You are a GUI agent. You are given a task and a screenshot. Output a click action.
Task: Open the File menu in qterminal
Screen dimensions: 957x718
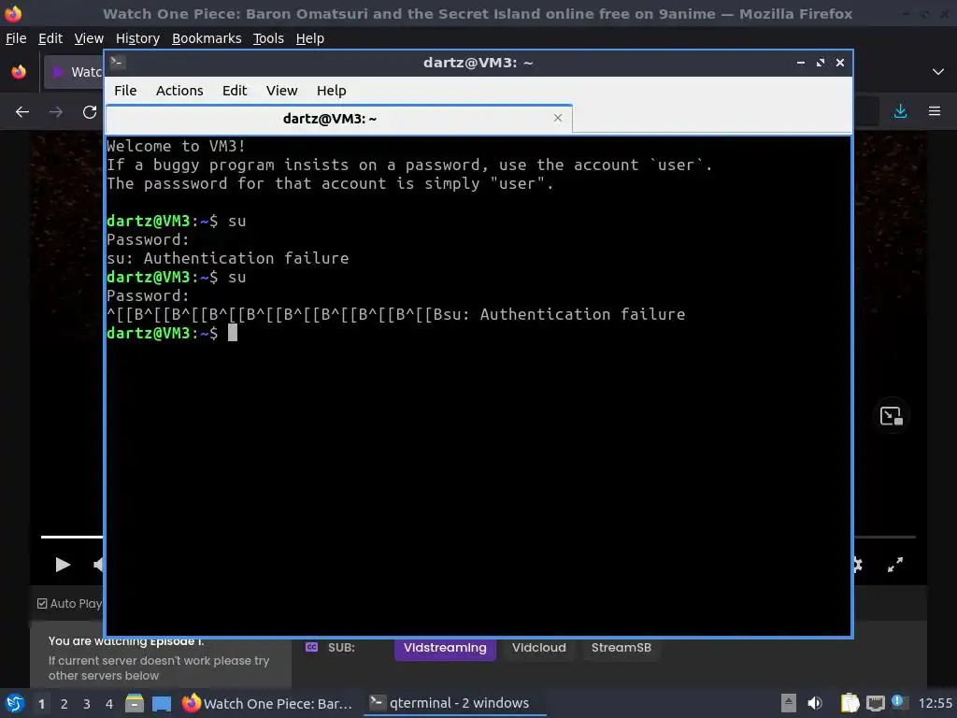(x=125, y=91)
